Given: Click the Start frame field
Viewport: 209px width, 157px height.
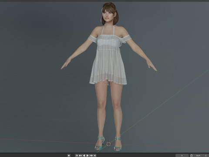Looking at the screenshot, I should (x=201, y=156).
